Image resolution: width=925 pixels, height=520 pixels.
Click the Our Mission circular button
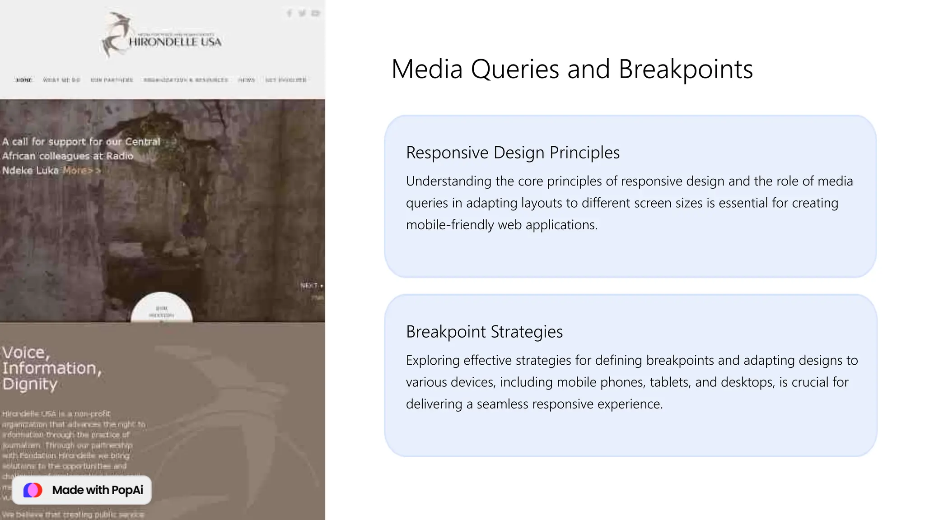click(162, 311)
